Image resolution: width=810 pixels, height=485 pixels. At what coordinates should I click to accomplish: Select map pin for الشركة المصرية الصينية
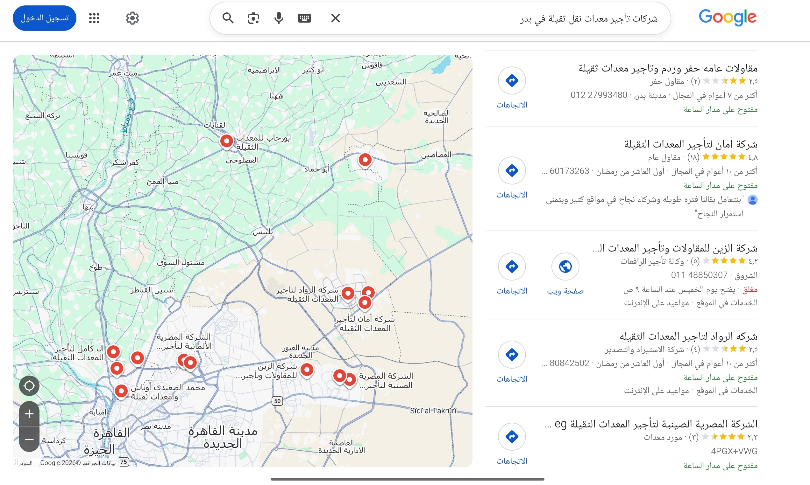(350, 380)
